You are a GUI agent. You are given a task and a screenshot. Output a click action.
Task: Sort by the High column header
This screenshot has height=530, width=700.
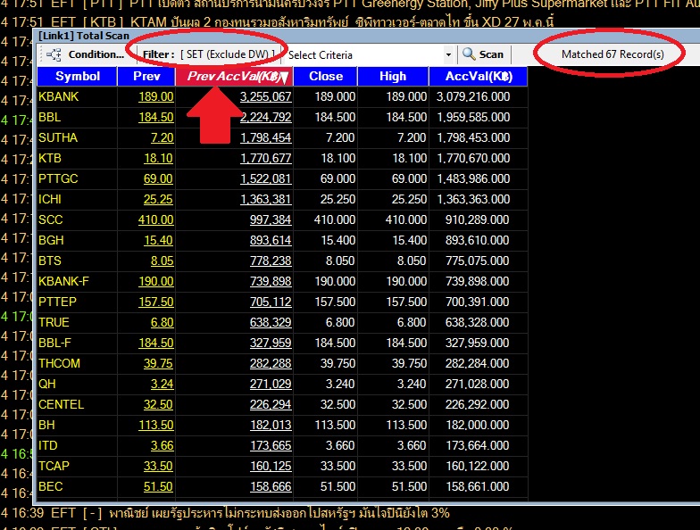[393, 77]
